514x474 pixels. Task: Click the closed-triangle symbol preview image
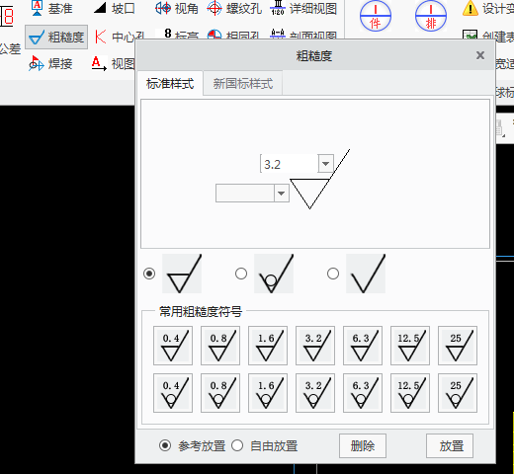(x=182, y=274)
